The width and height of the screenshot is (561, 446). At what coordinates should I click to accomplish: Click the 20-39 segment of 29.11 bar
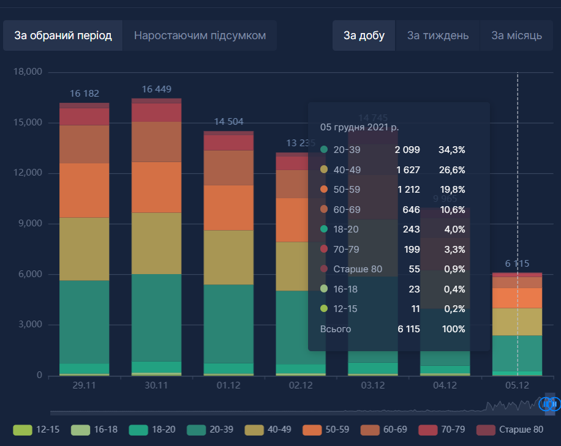(84, 321)
